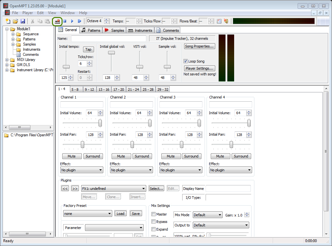Open the Factory Preset dropdown
Screen dimensions: 332x246
point(88,214)
